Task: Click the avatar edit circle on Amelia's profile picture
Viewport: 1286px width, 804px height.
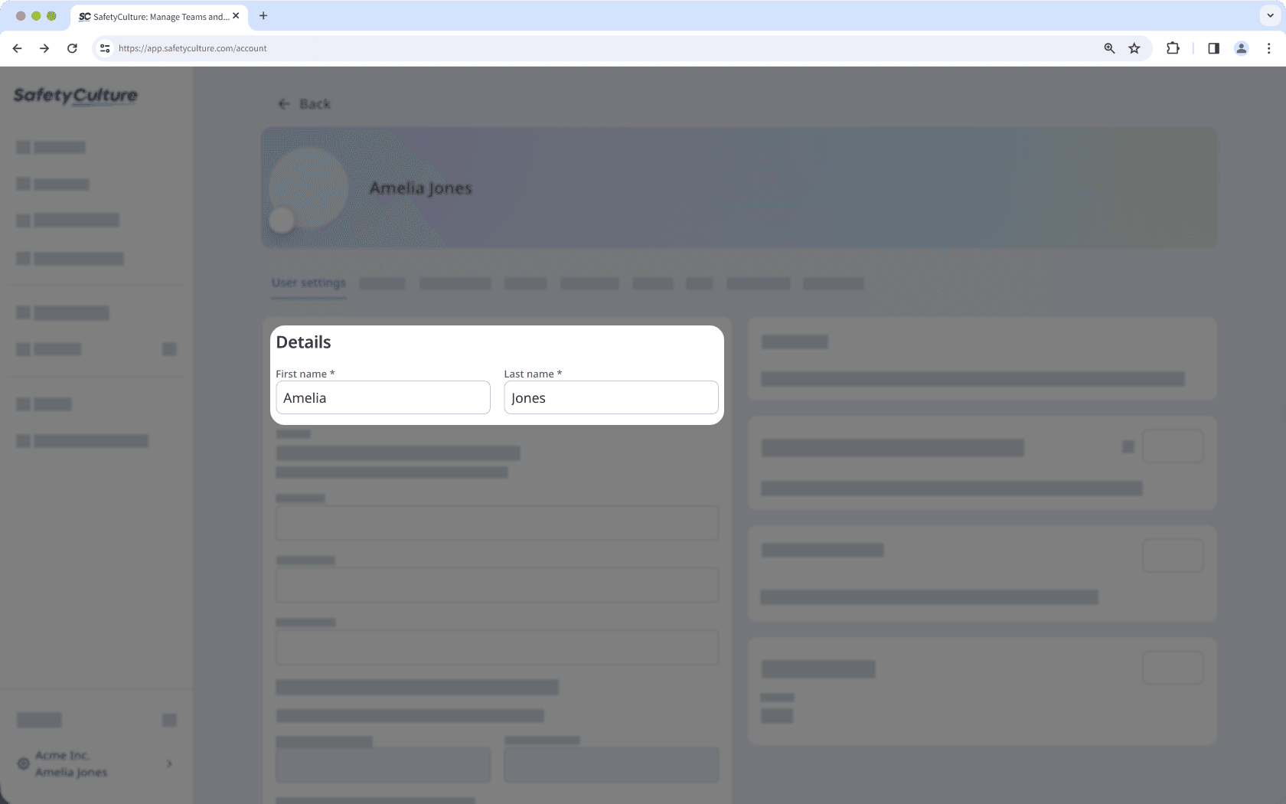Action: [282, 220]
